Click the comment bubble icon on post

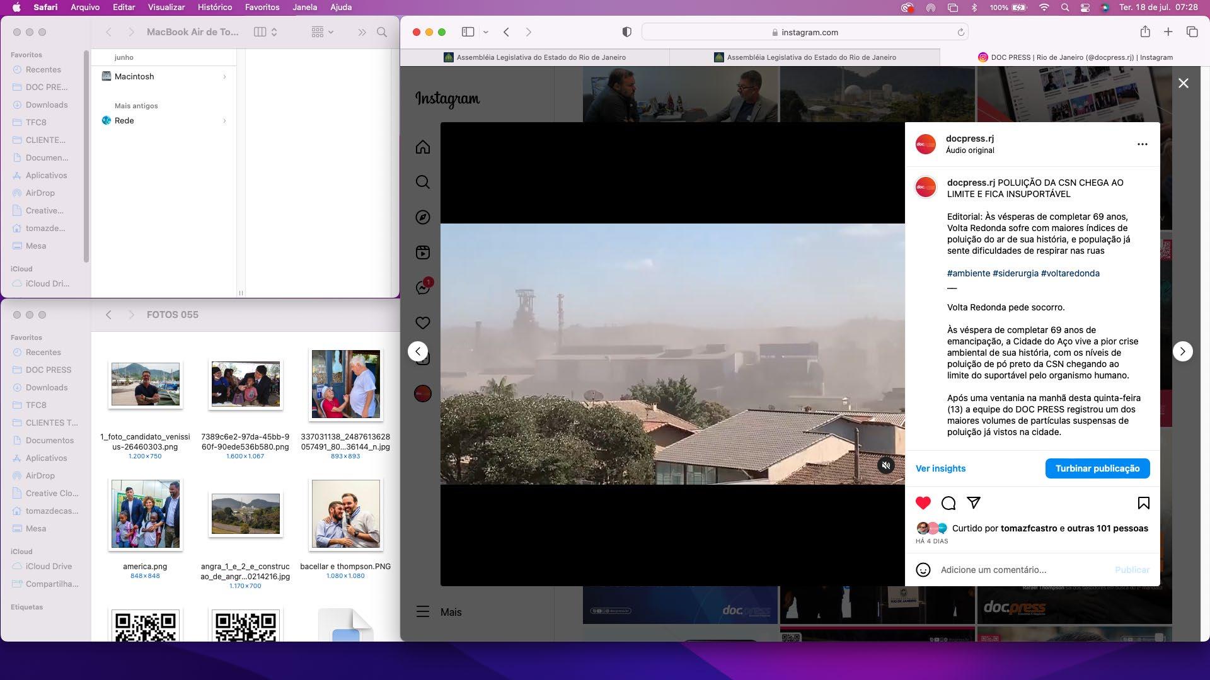(948, 503)
